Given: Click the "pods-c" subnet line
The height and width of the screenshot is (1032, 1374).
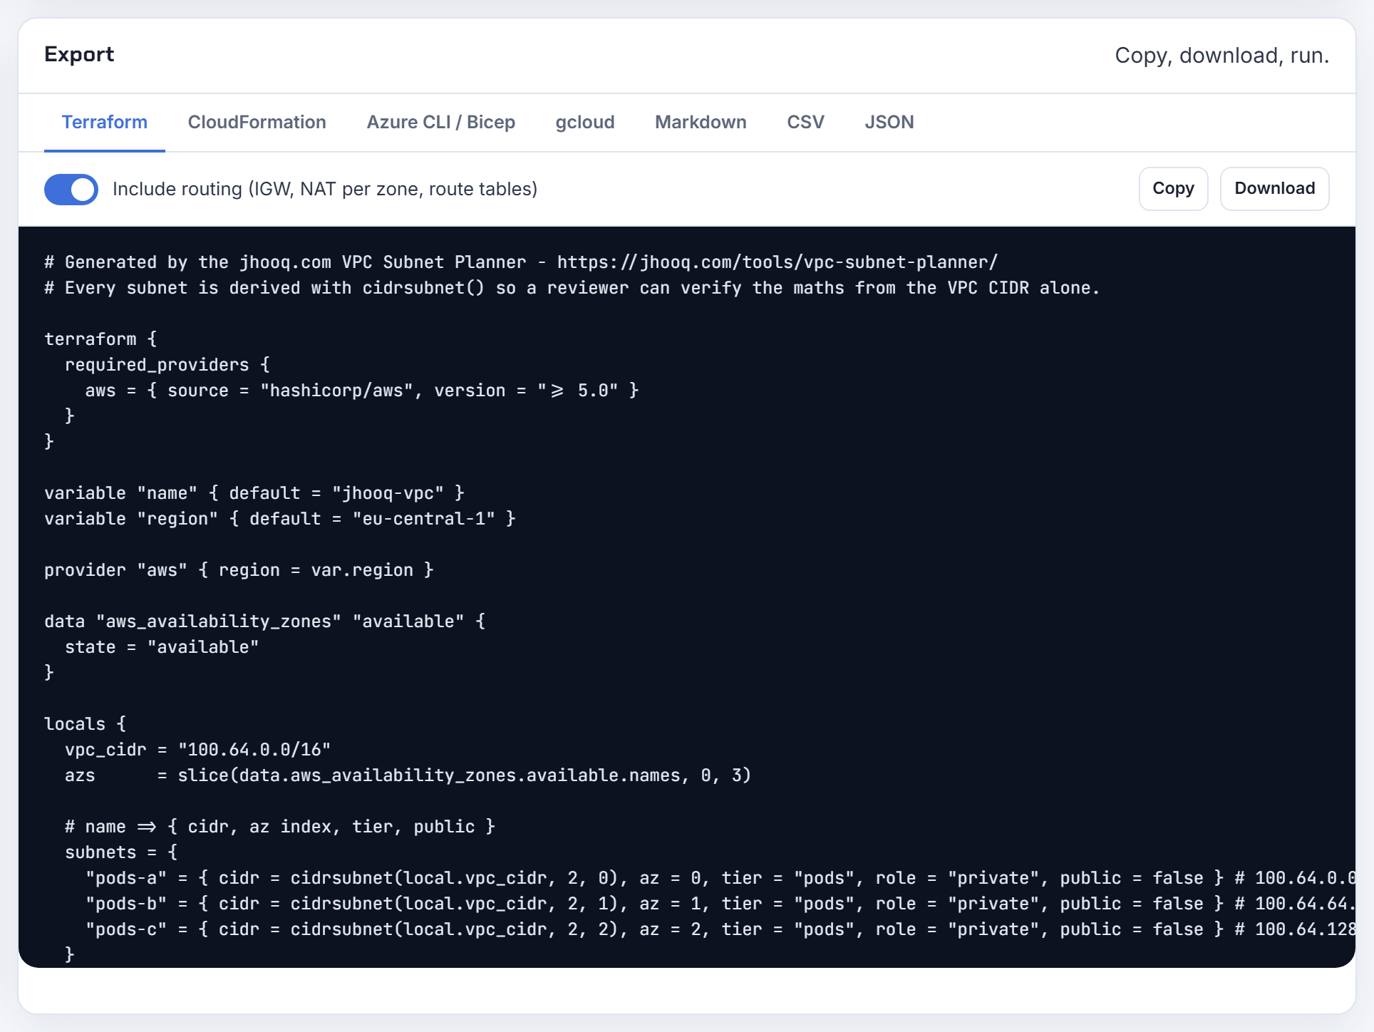Looking at the screenshot, I should [x=720, y=929].
